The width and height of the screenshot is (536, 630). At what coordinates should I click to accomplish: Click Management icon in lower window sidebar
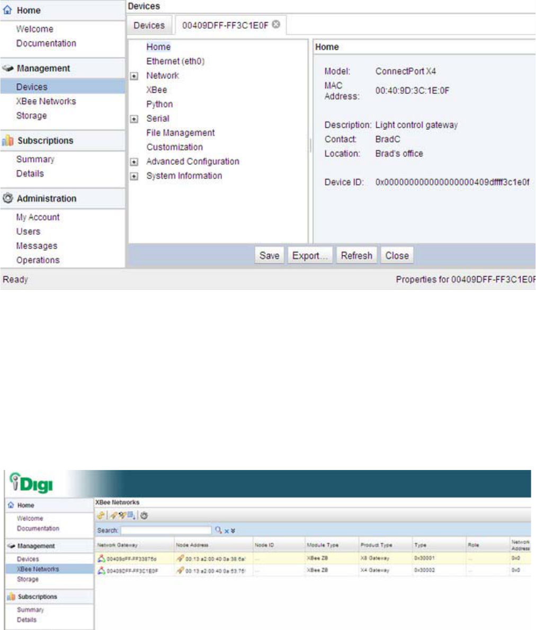point(11,546)
